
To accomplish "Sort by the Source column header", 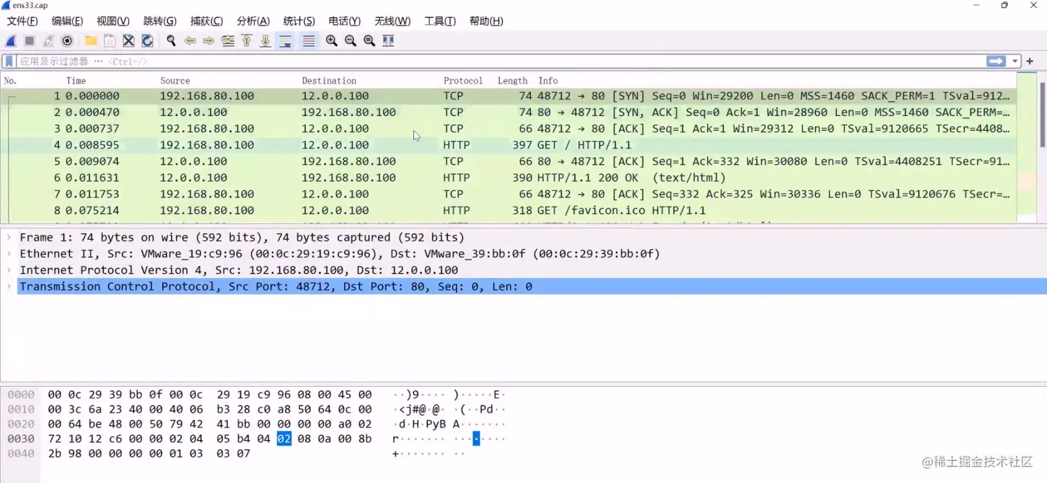I will click(174, 81).
